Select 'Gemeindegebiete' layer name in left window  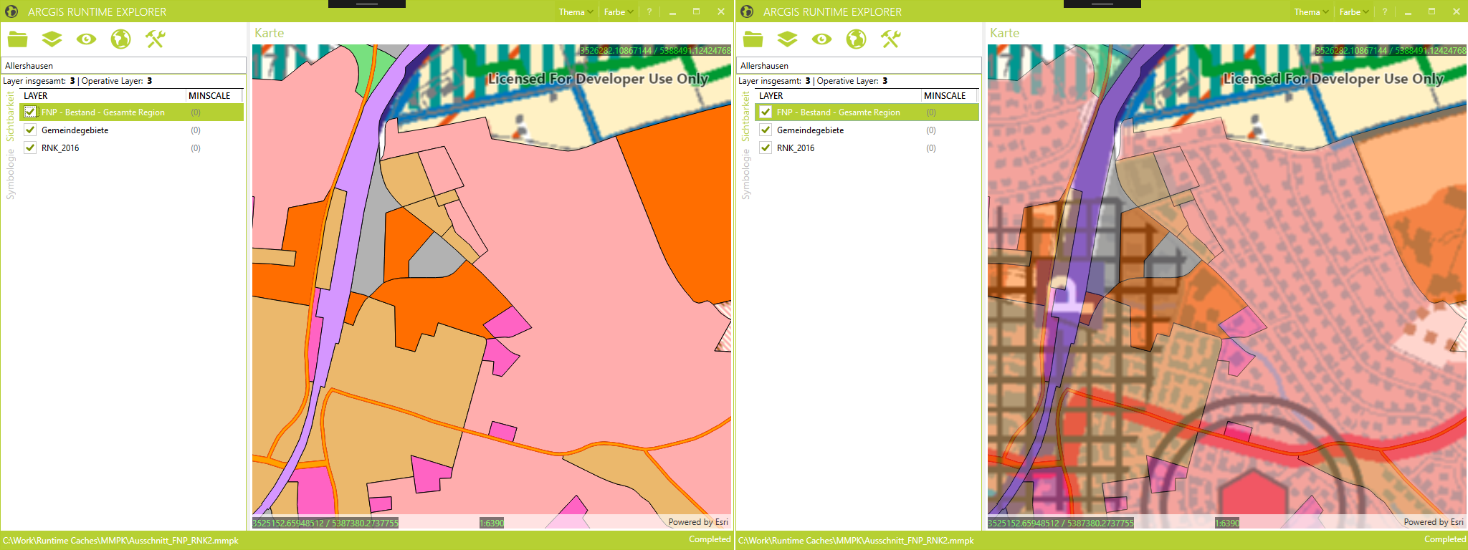click(75, 130)
